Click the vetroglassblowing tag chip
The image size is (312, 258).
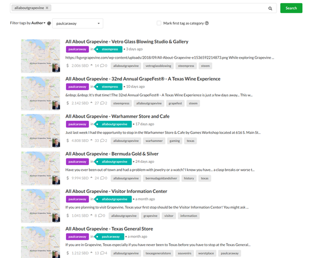(158, 66)
